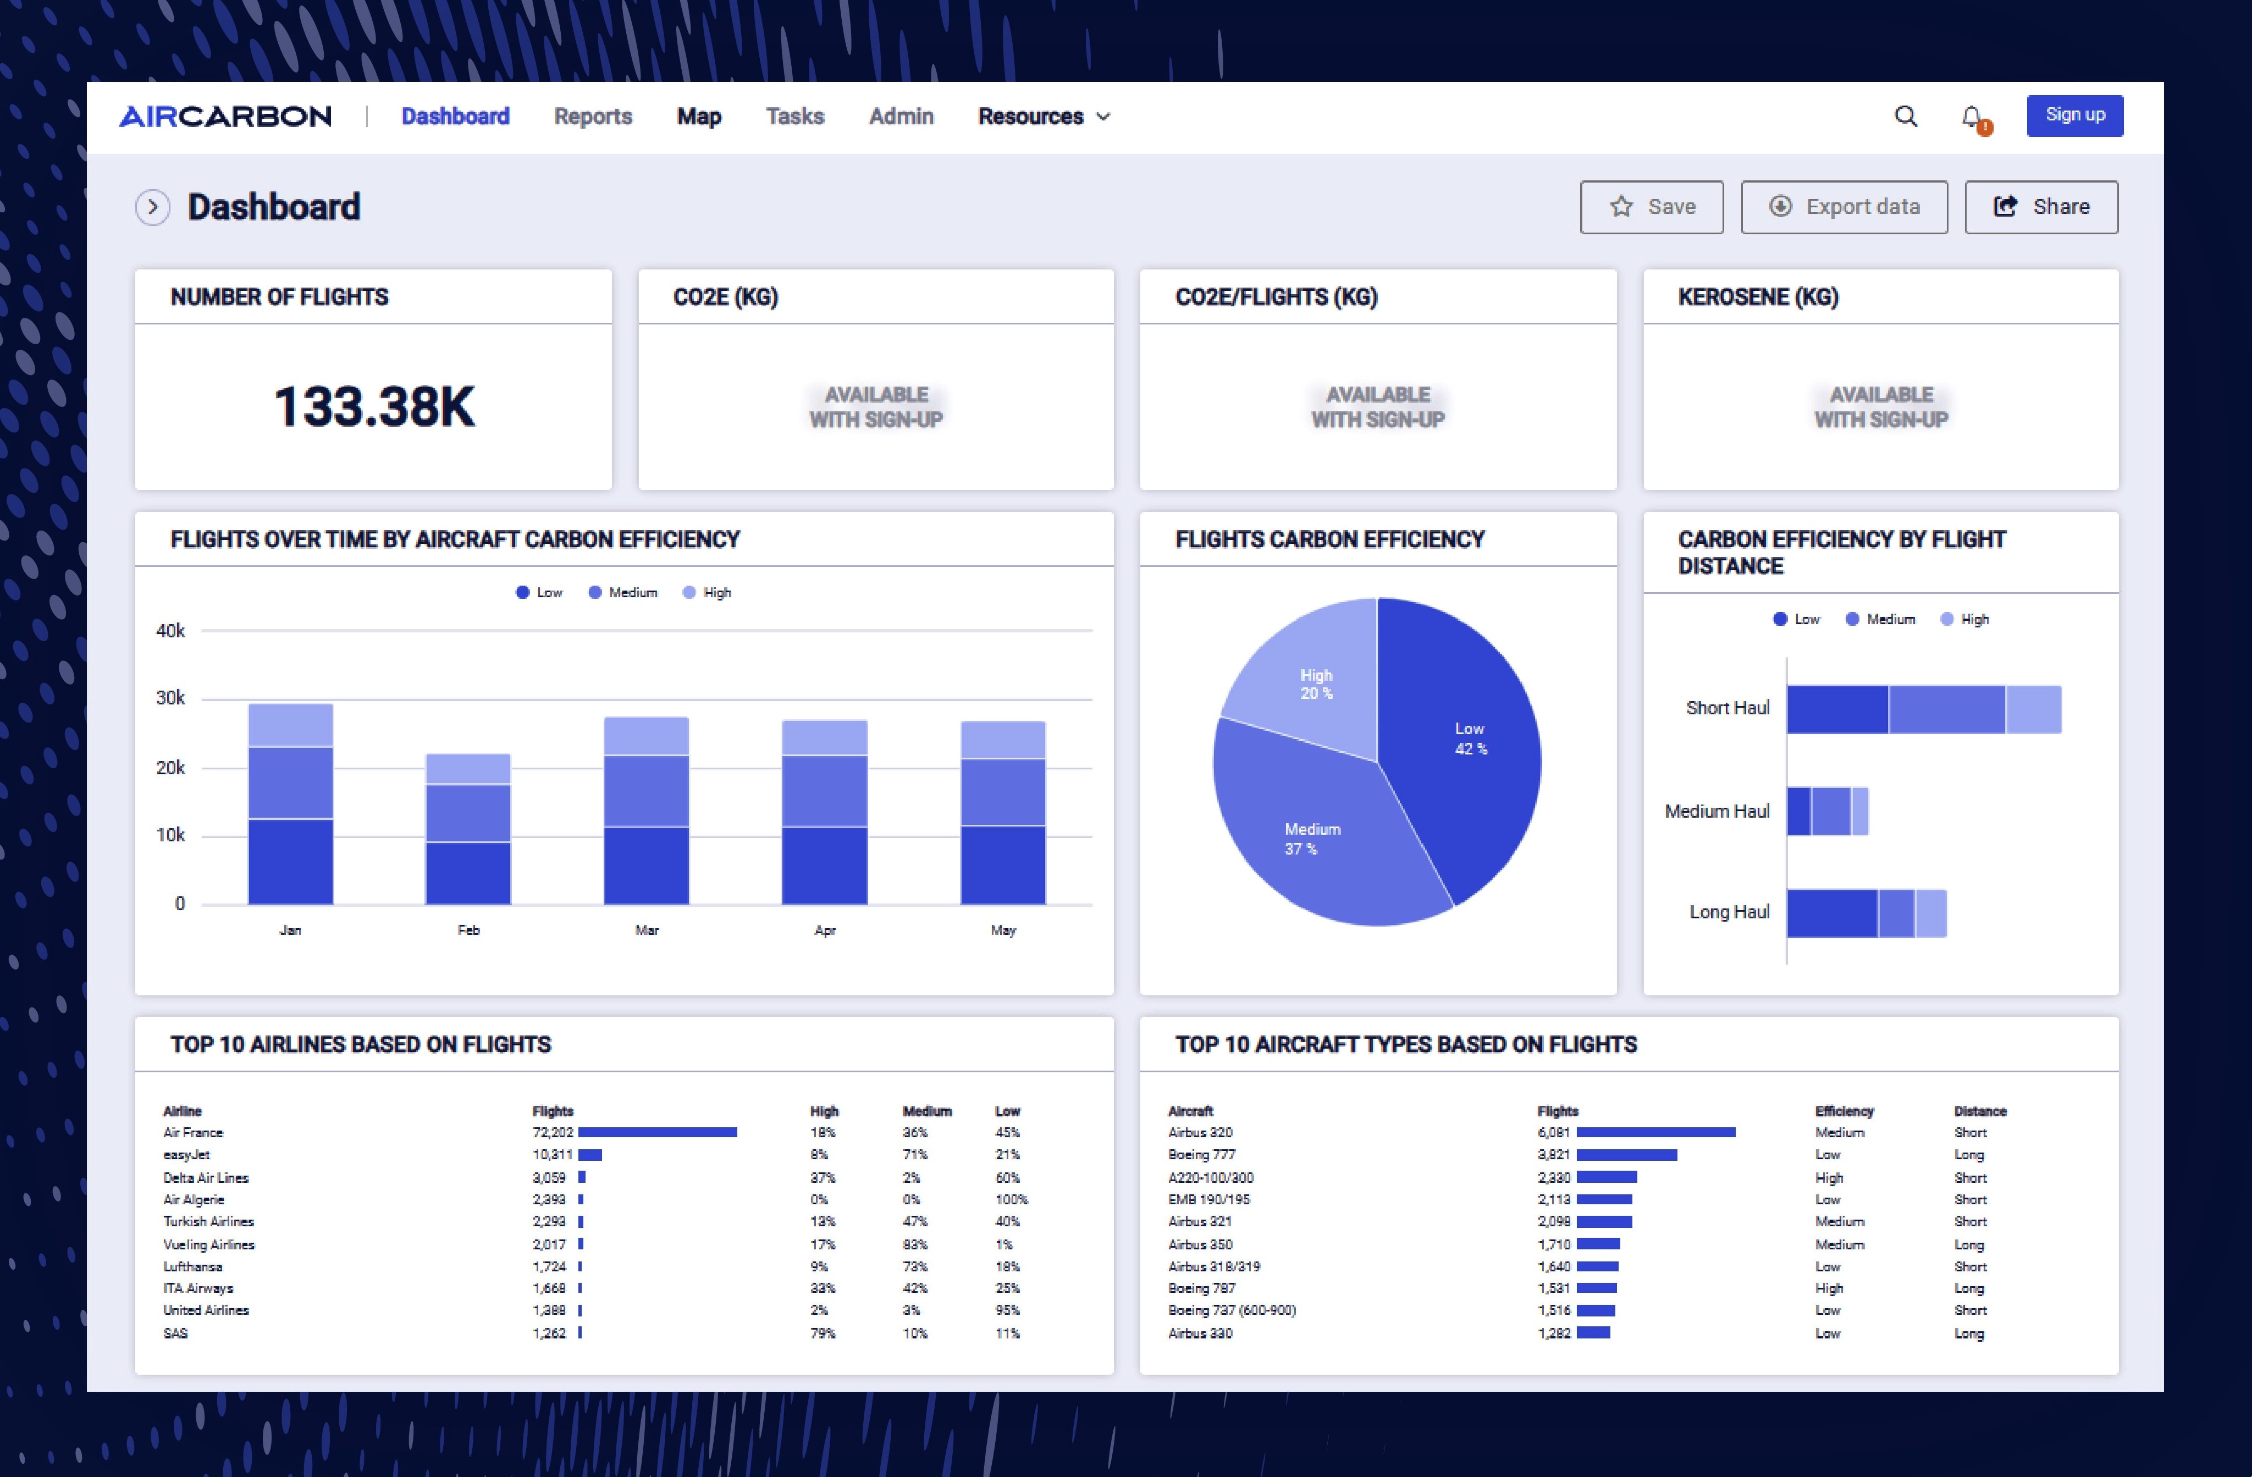Click the Air France flights bar 72,202

click(x=658, y=1133)
